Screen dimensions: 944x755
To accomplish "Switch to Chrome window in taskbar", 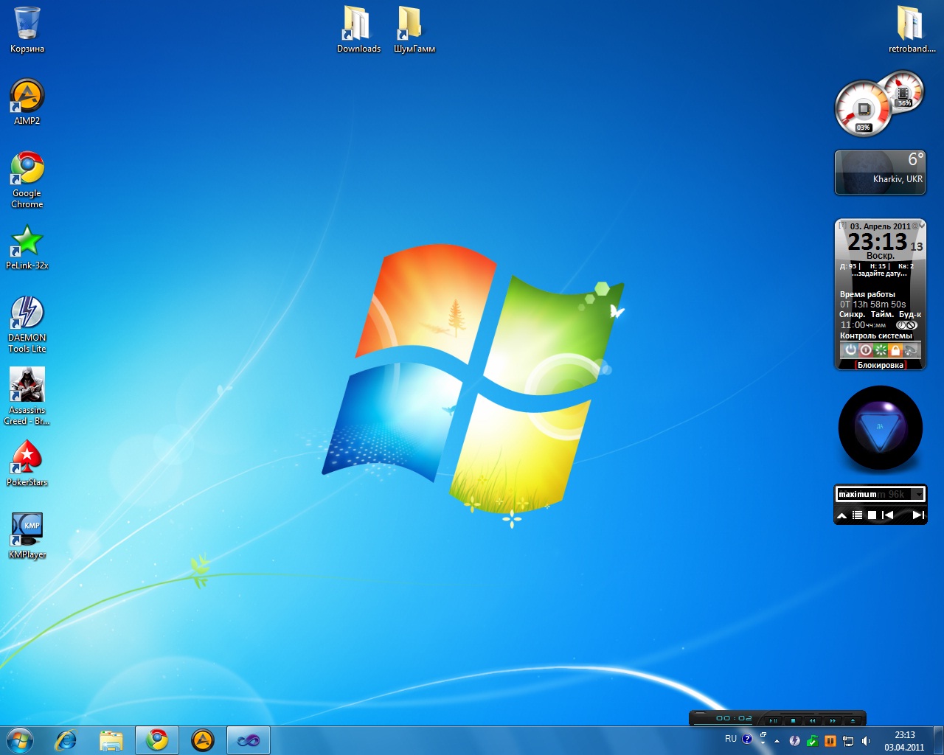I will point(157,740).
